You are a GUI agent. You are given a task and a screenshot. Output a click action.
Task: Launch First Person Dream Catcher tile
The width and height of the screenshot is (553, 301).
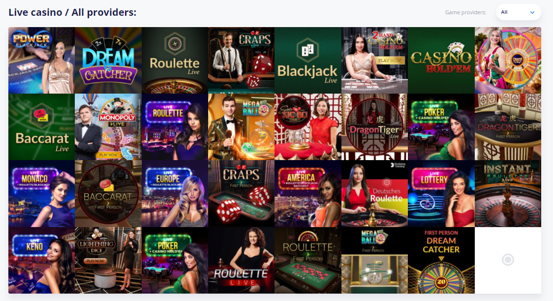pos(441,261)
